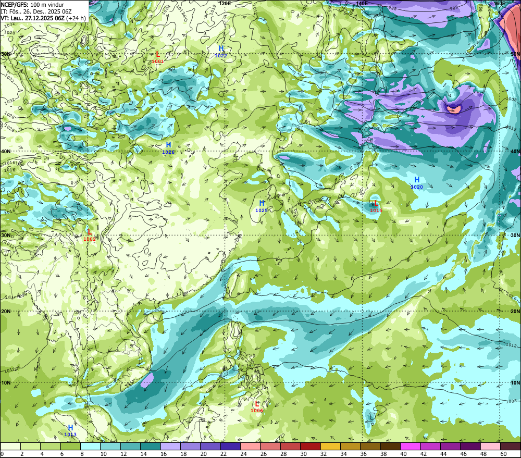The width and height of the screenshot is (521, 458).
Task: Click the golden yellow 32–34 legend swatch
Action: tap(330, 446)
